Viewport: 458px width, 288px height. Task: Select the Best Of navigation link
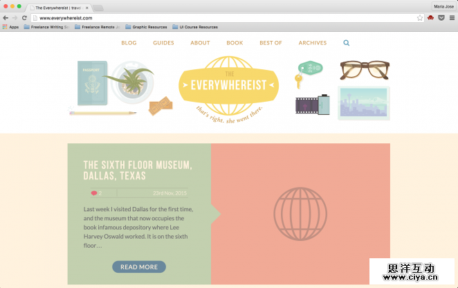(x=271, y=43)
